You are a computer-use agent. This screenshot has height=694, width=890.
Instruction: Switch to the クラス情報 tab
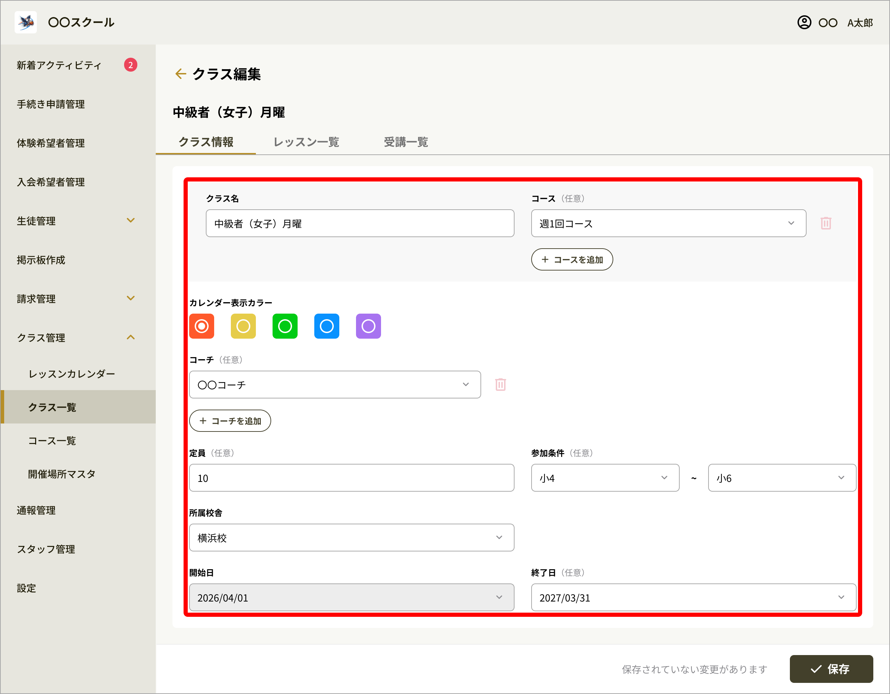pyautogui.click(x=206, y=142)
